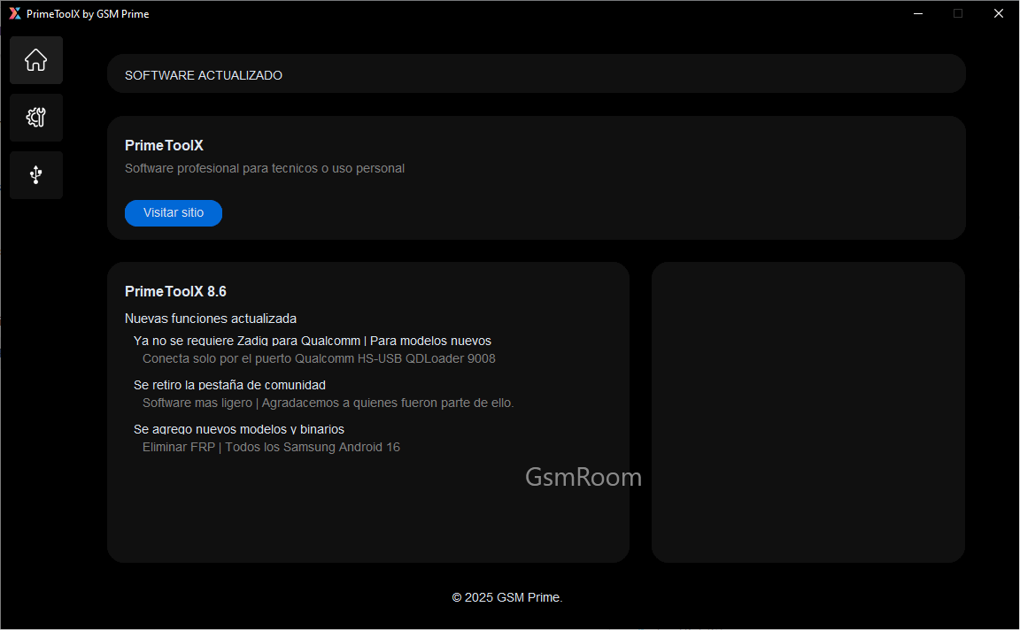Viewport: 1020px width, 630px height.
Task: Close the PrimeToolX application window
Action: pos(999,13)
